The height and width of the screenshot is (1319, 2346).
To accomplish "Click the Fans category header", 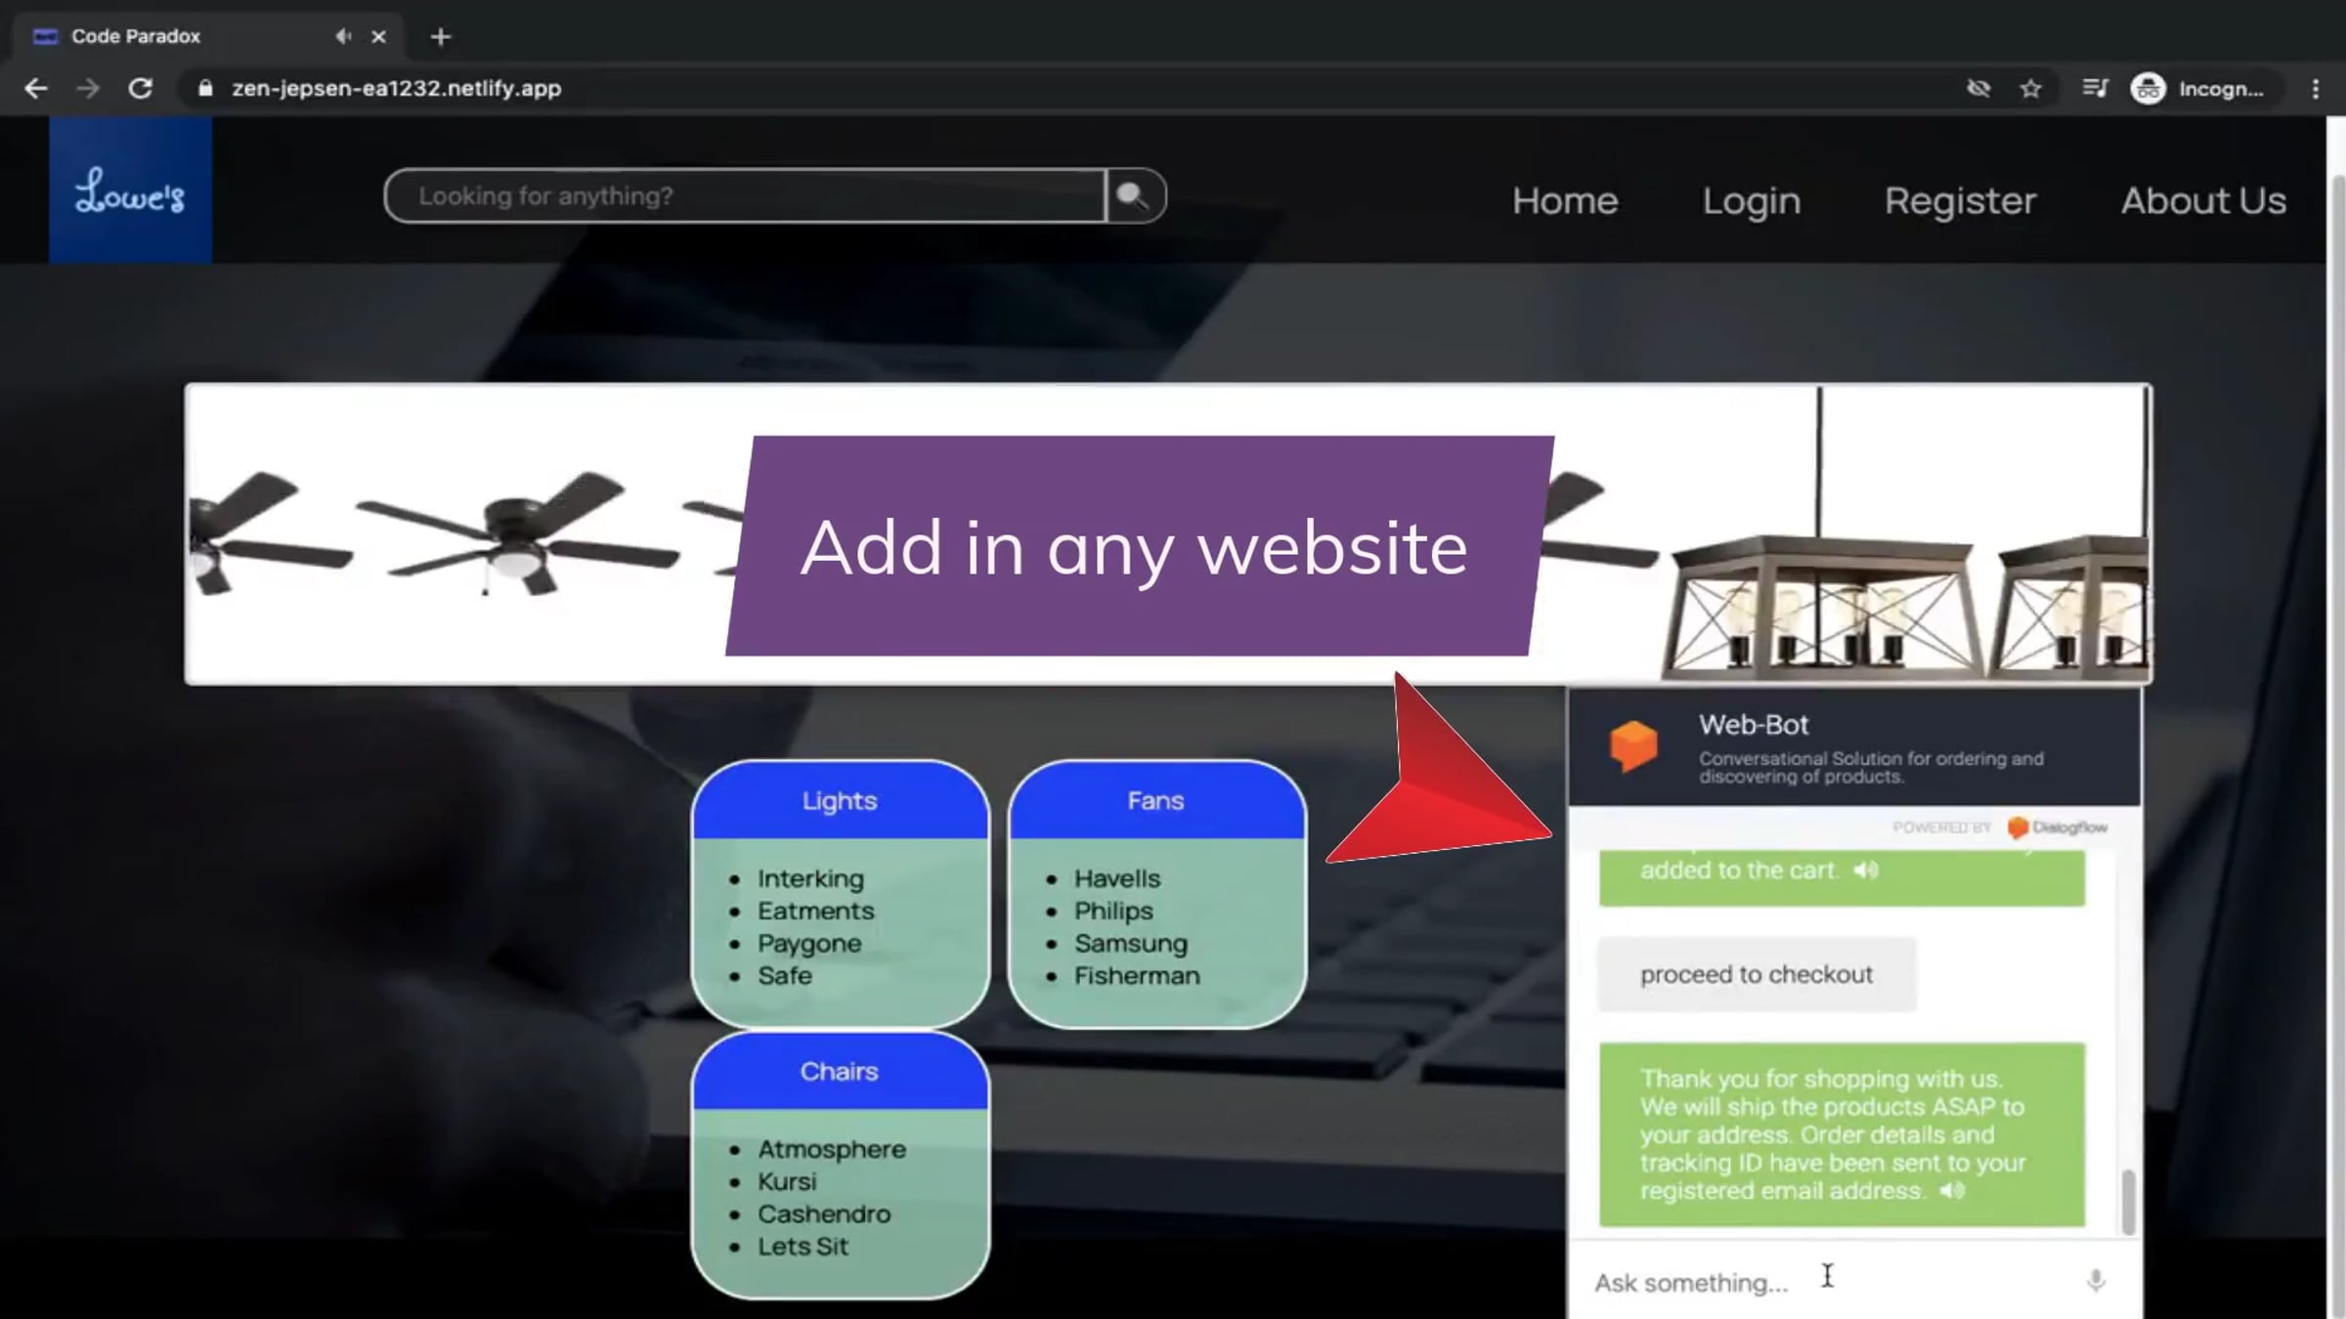I will point(1156,800).
